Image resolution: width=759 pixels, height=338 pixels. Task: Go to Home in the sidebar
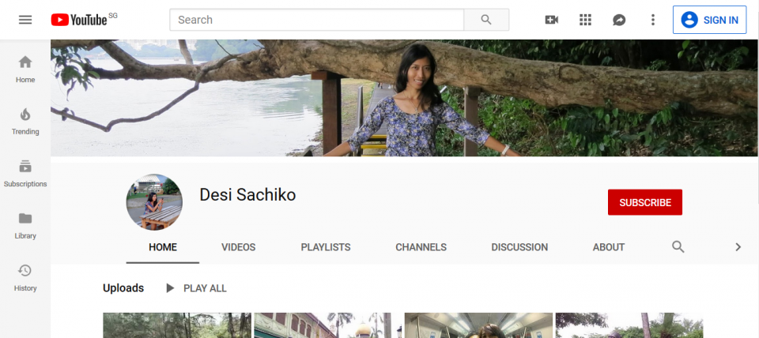click(x=25, y=69)
